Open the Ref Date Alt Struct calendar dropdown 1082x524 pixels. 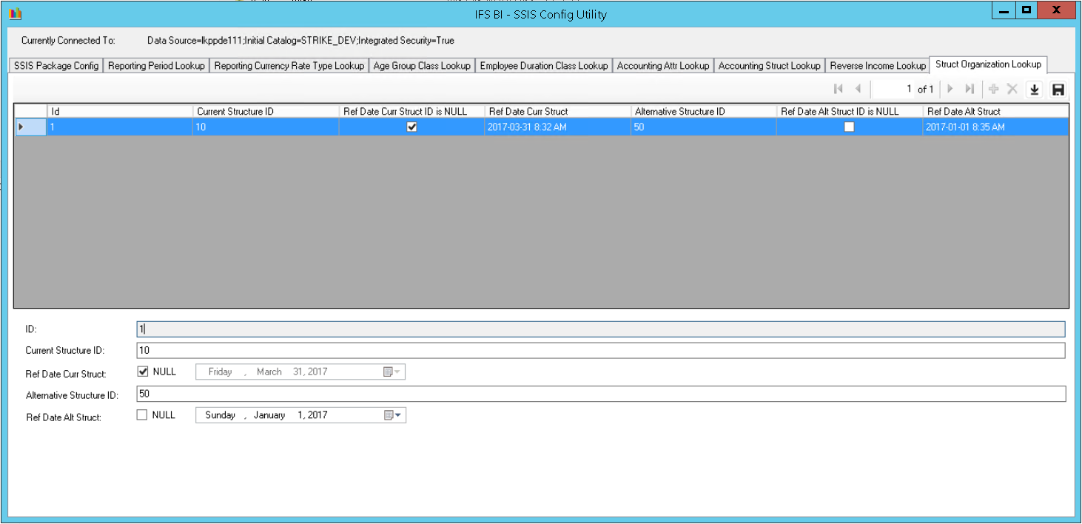[393, 415]
